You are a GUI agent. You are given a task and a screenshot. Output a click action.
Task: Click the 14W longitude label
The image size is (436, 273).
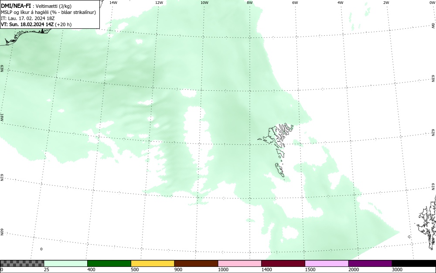(x=113, y=3)
